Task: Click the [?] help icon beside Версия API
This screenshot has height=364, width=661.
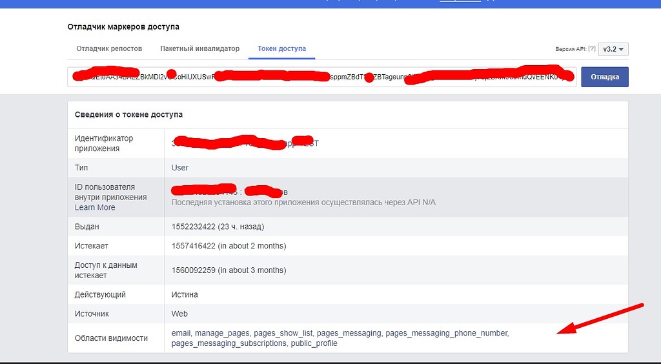Action: coord(591,49)
